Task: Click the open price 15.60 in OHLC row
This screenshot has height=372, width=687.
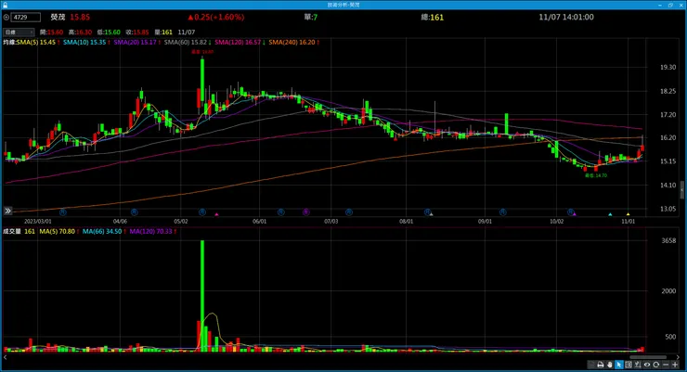Action: click(55, 32)
